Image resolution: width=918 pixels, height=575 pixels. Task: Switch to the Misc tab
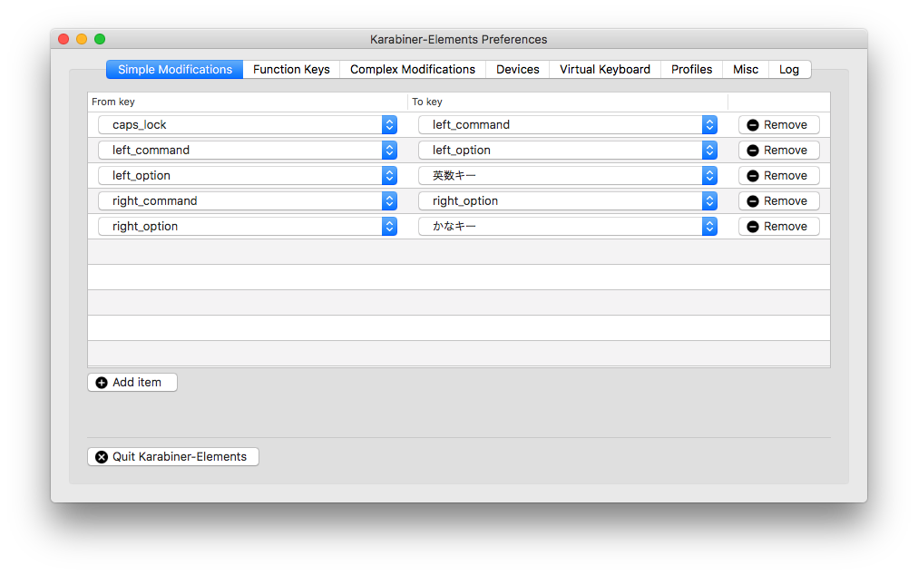coord(746,69)
